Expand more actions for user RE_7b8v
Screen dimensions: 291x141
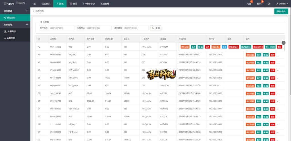(x=278, y=55)
